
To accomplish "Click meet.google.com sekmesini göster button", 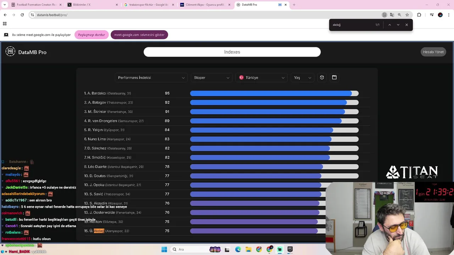I will pyautogui.click(x=139, y=35).
